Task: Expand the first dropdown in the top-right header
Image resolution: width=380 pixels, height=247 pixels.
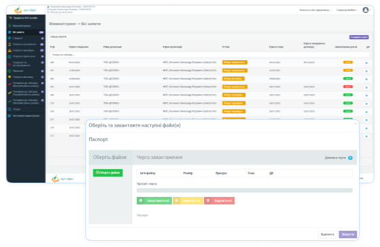Action: pos(315,10)
